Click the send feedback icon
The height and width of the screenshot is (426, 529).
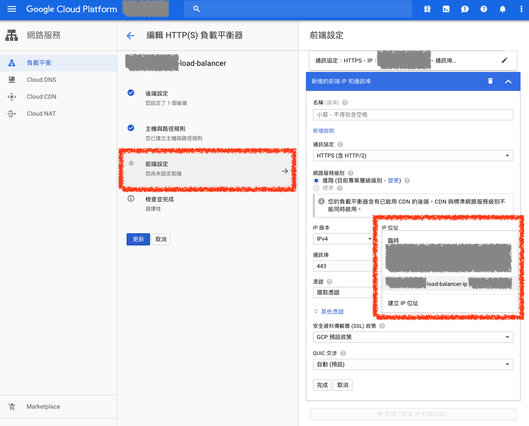click(465, 9)
